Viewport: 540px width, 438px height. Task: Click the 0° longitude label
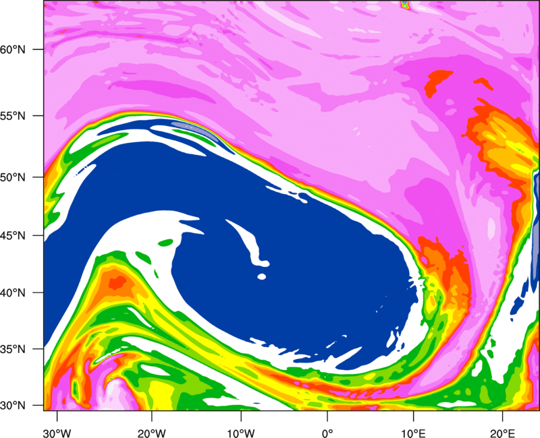[327, 433]
